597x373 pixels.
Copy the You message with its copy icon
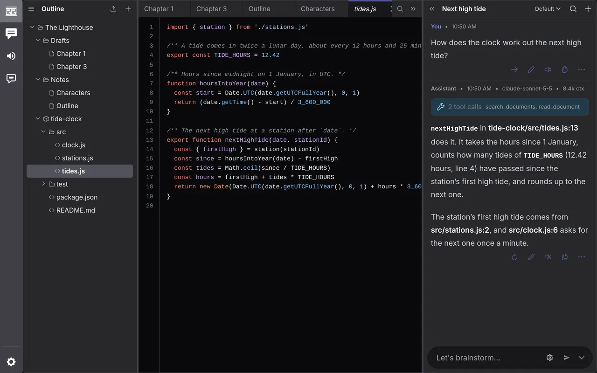point(565,69)
